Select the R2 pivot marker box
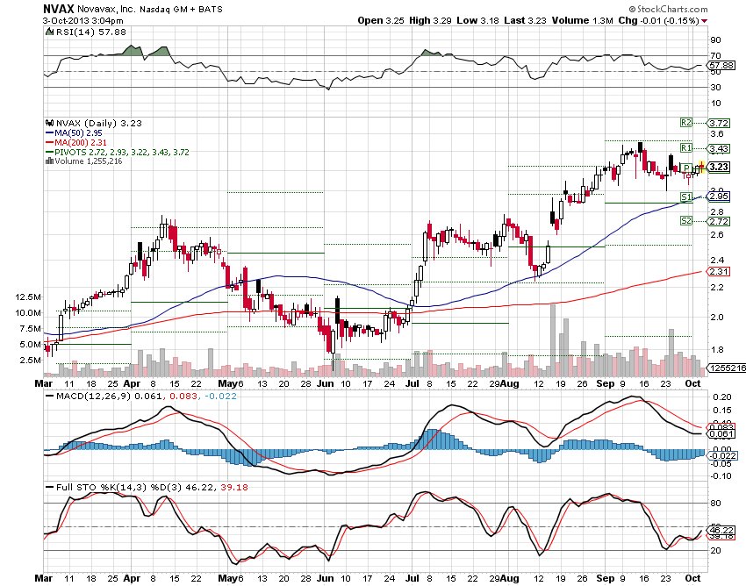 click(x=685, y=123)
